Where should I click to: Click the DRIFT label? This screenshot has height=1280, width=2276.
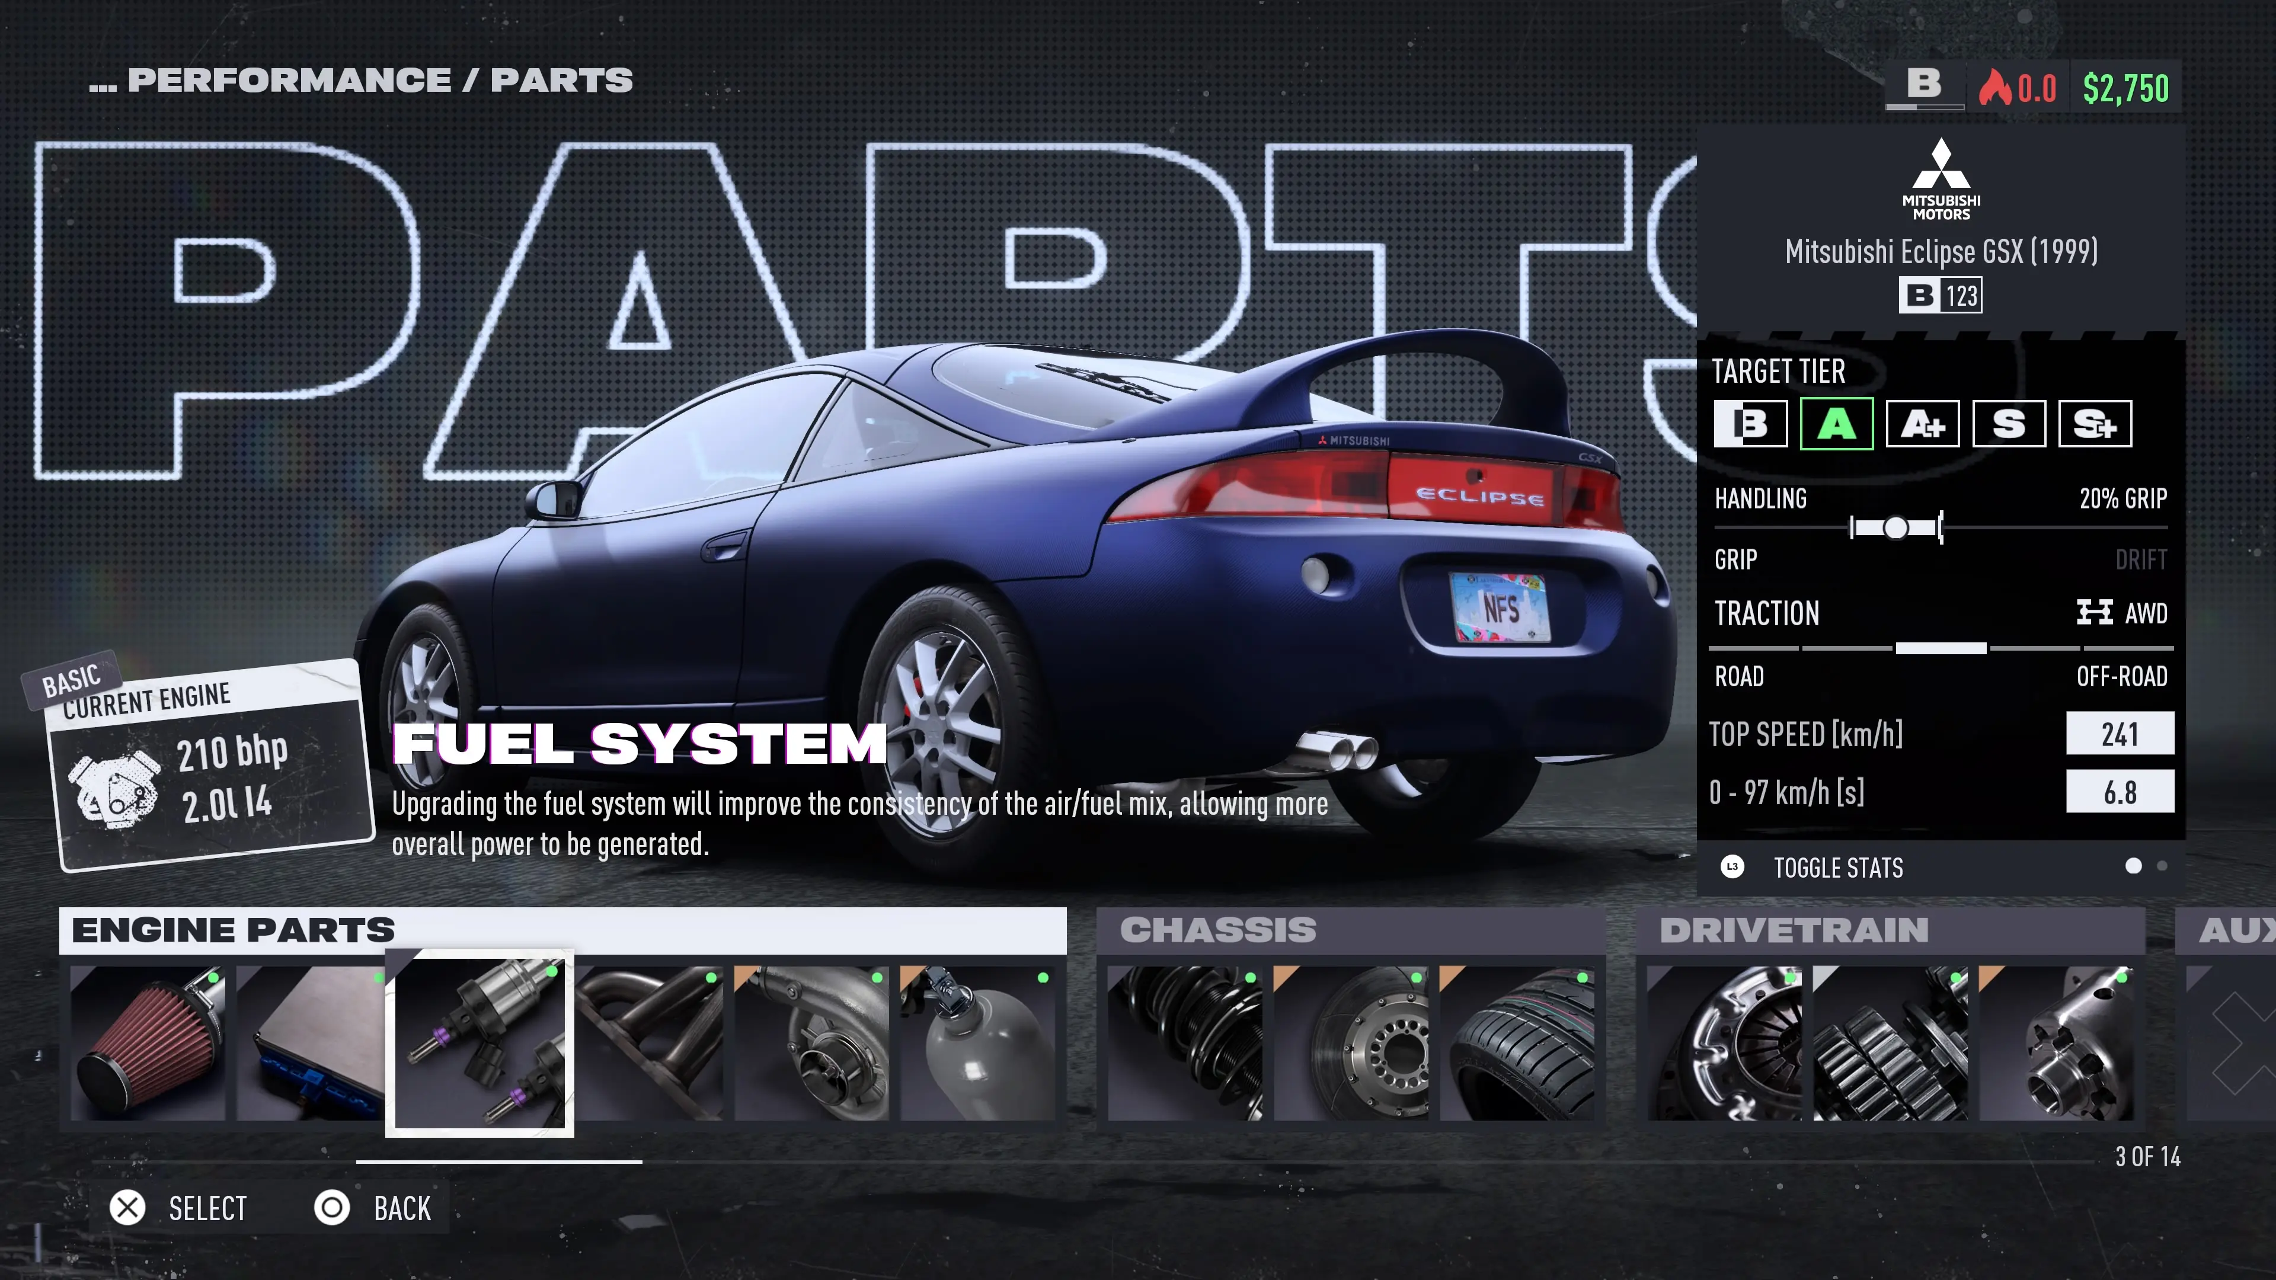coord(2141,559)
